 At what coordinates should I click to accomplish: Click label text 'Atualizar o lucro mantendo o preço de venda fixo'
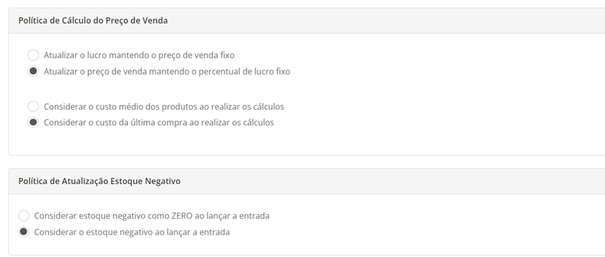click(x=139, y=55)
